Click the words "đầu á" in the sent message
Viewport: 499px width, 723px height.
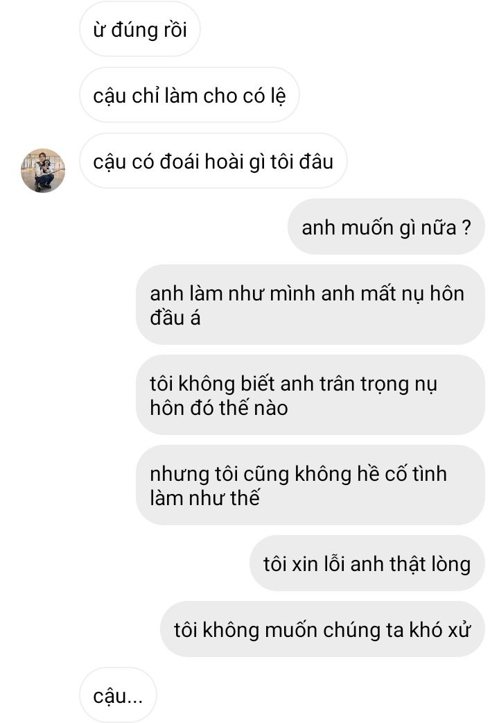(x=175, y=318)
